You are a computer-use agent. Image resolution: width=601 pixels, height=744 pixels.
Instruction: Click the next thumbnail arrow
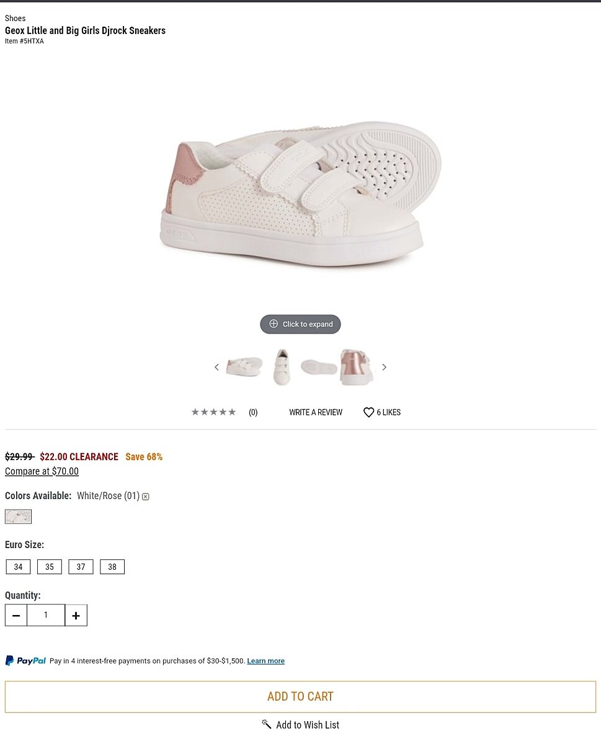pyautogui.click(x=384, y=367)
